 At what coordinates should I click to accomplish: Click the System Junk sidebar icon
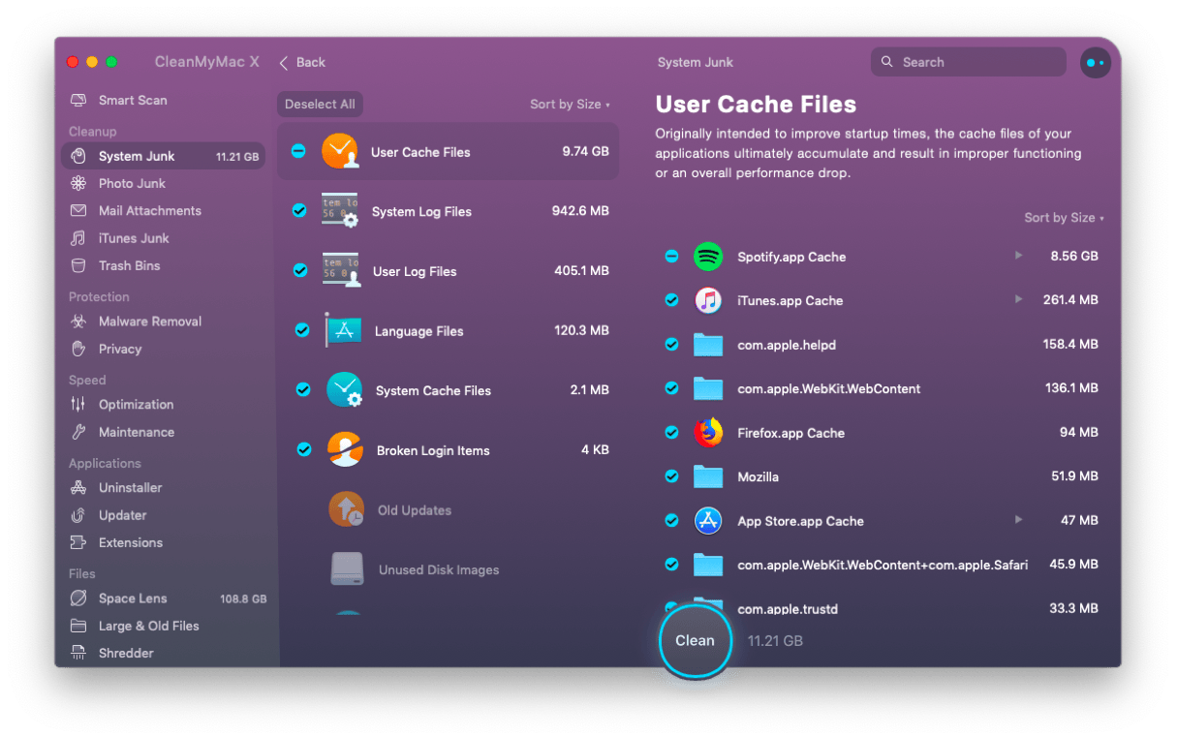click(x=78, y=156)
